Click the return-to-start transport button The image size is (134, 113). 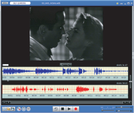(x=56, y=109)
